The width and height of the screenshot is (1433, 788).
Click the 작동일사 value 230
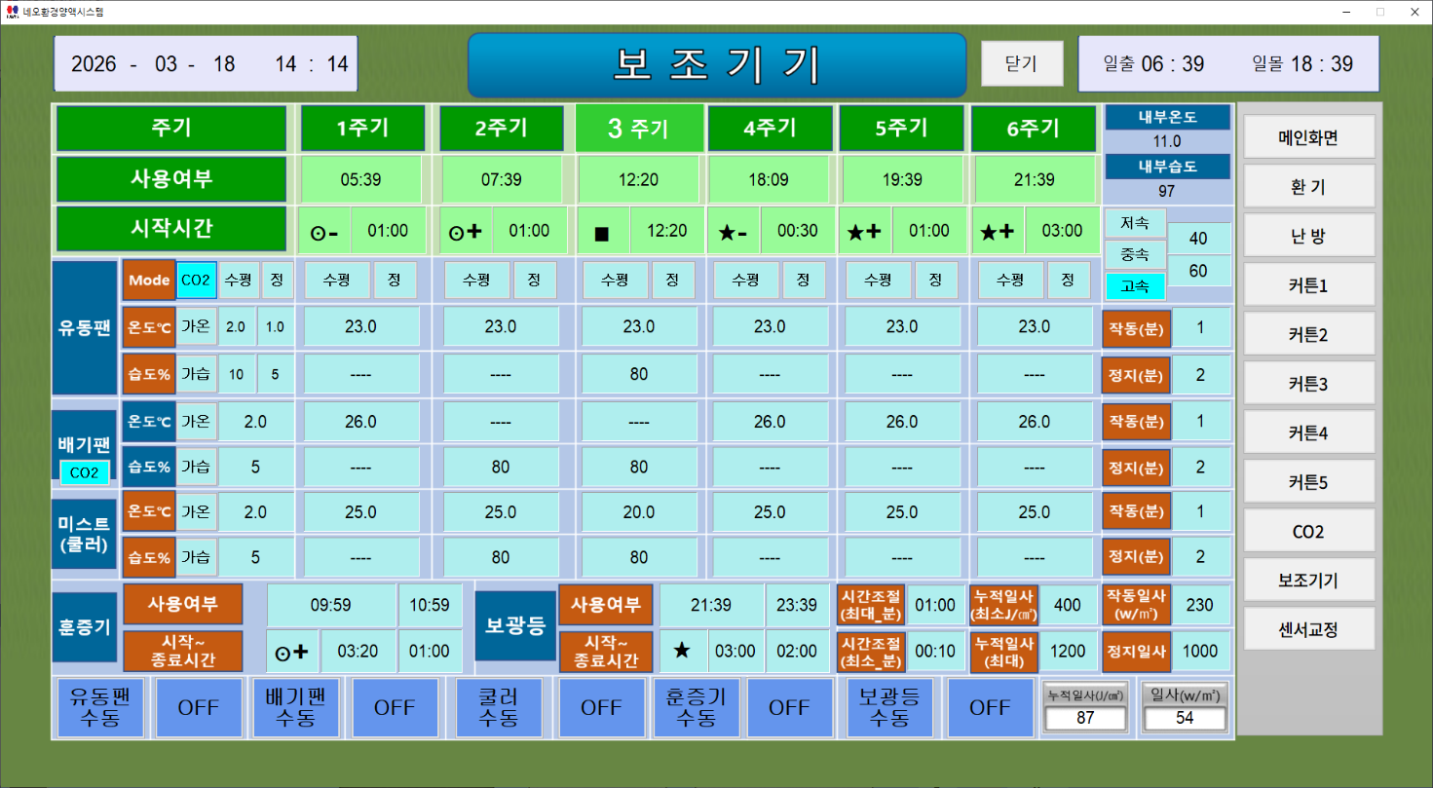pos(1200,605)
